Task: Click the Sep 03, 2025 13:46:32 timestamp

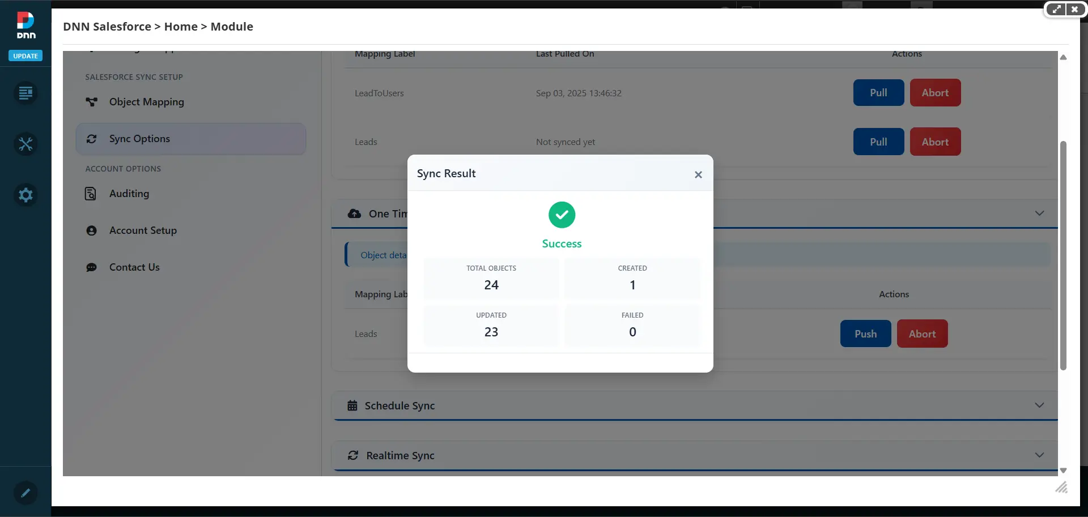Action: coord(579,93)
